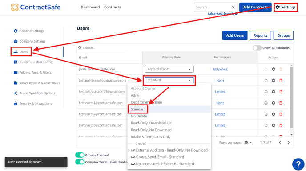The image size is (306, 171).
Task: Toggle the Show All Columns switch
Action: (257, 48)
